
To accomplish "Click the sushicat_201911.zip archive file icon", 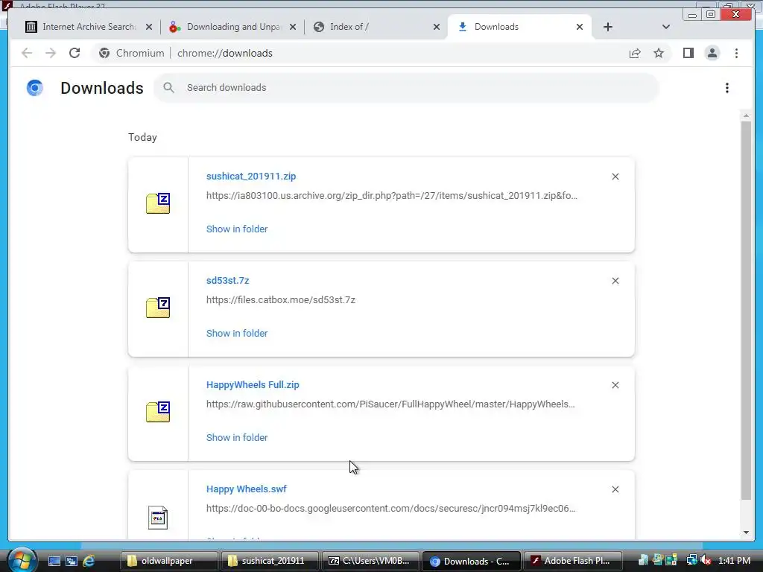I will pos(158,203).
